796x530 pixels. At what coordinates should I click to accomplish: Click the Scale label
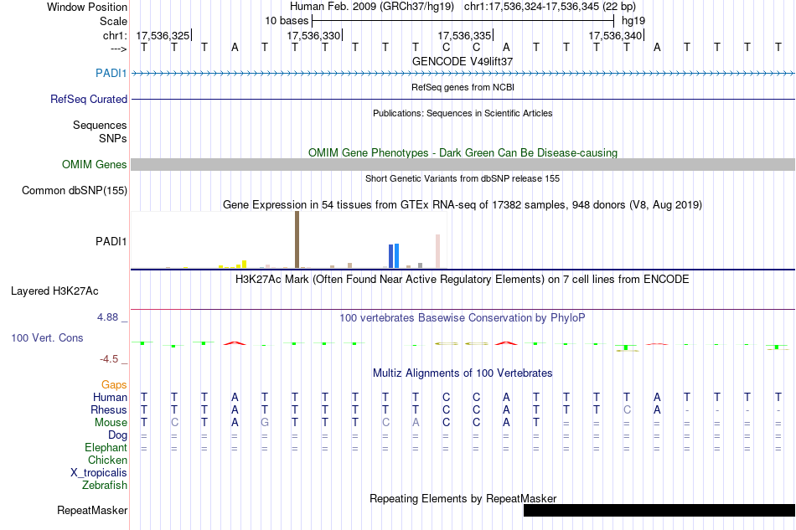pyautogui.click(x=113, y=21)
